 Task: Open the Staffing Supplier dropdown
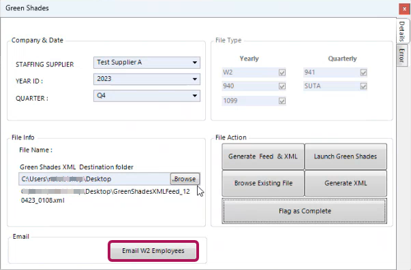[147, 63]
